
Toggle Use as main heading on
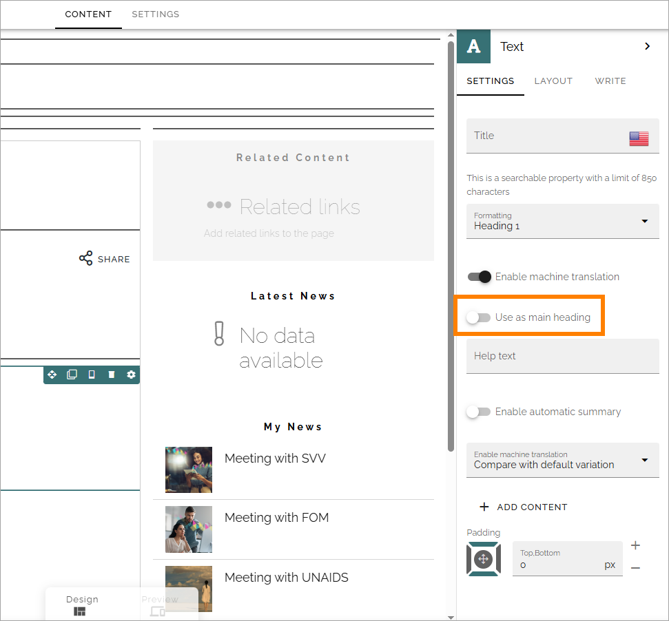coord(478,317)
